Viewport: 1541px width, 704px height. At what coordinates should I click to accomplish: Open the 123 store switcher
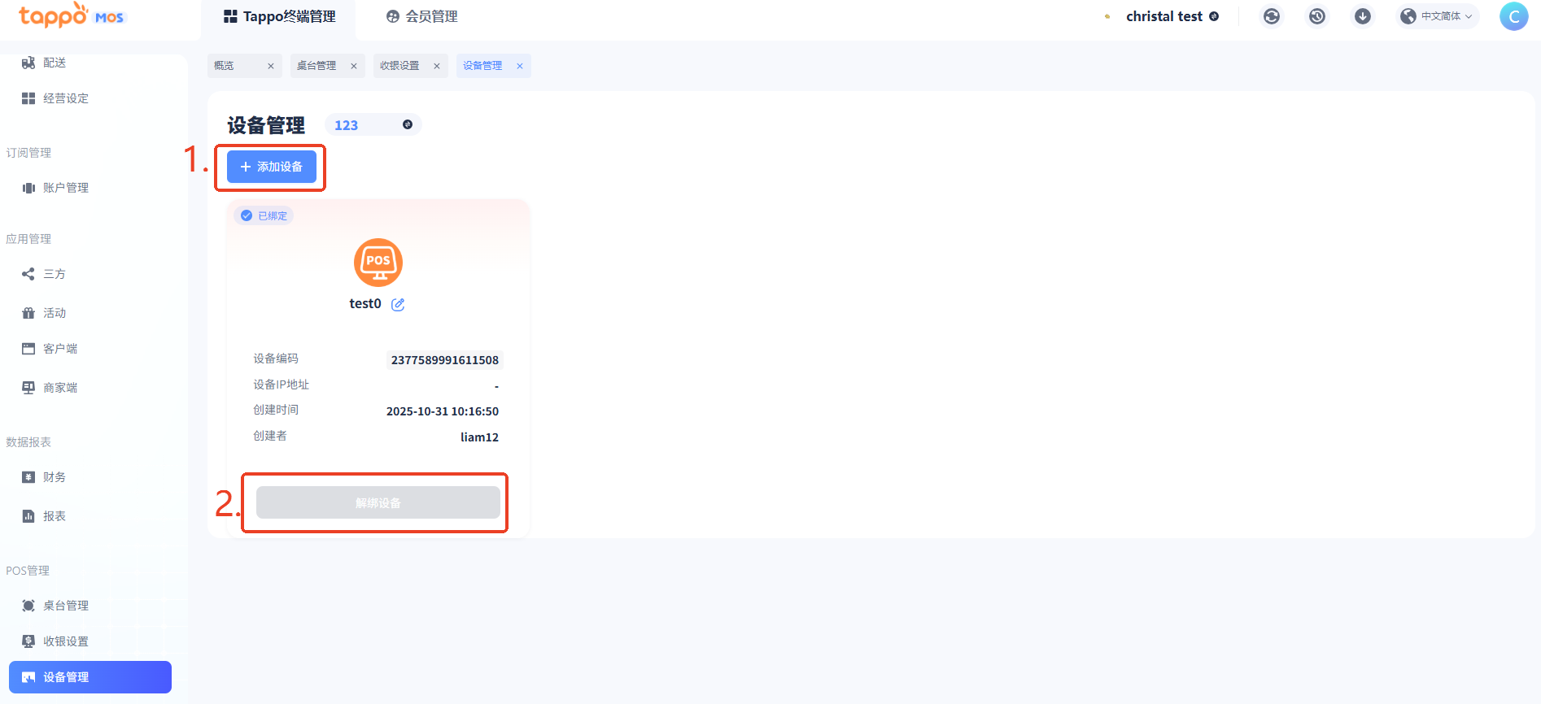coord(373,125)
